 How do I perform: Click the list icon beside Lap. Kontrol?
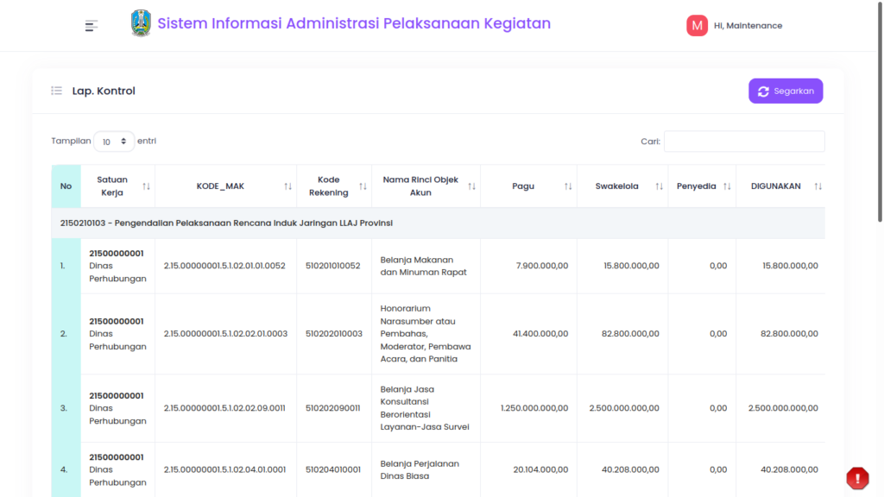coord(56,91)
